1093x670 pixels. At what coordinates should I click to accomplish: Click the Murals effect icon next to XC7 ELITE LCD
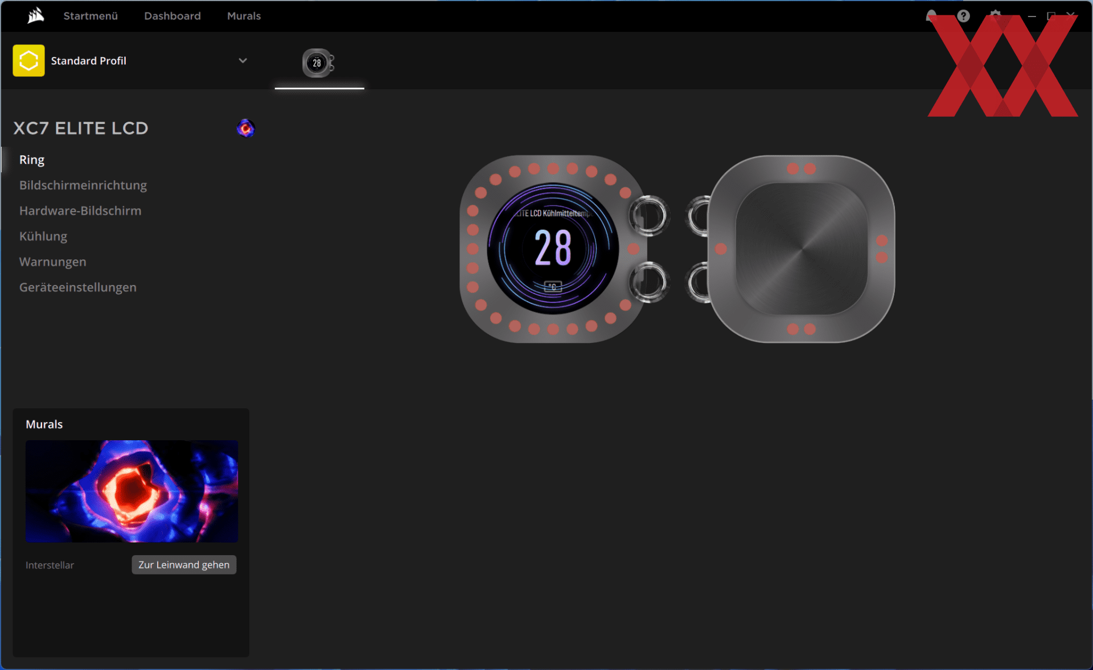(x=245, y=128)
